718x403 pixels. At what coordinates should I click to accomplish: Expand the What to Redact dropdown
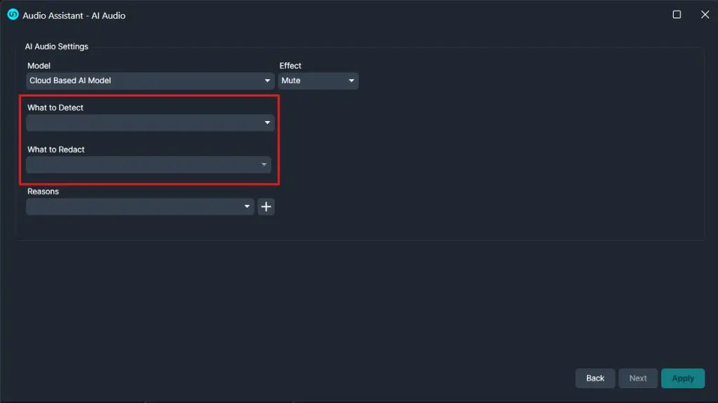point(149,165)
